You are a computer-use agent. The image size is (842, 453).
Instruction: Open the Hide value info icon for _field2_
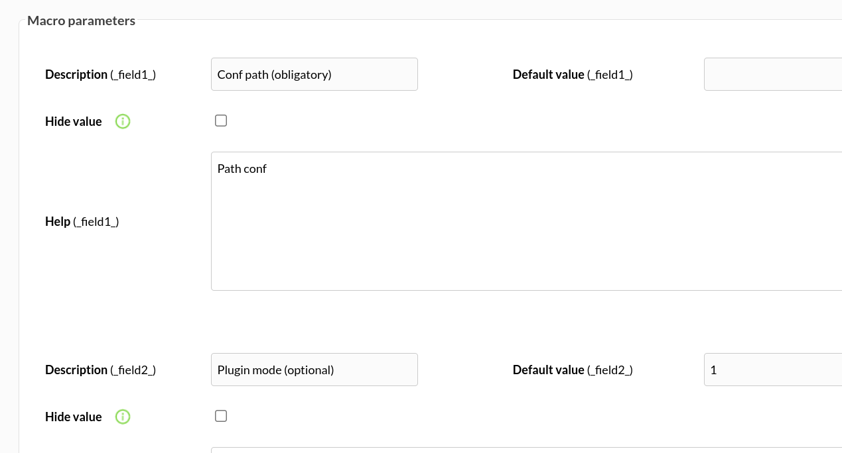123,417
